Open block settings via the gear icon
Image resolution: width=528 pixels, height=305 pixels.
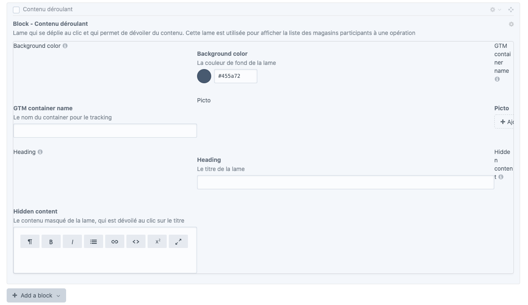tap(511, 24)
